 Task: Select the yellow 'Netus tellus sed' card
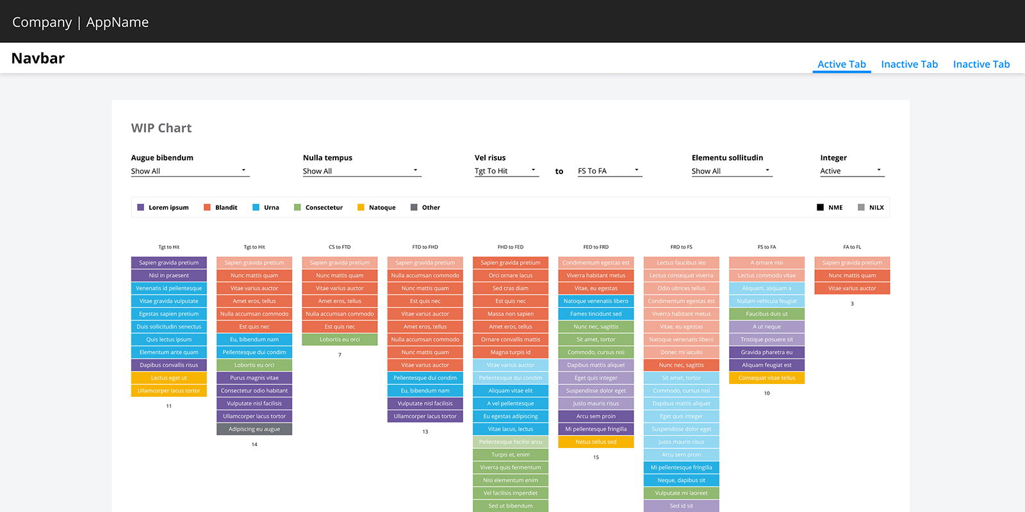[596, 442]
